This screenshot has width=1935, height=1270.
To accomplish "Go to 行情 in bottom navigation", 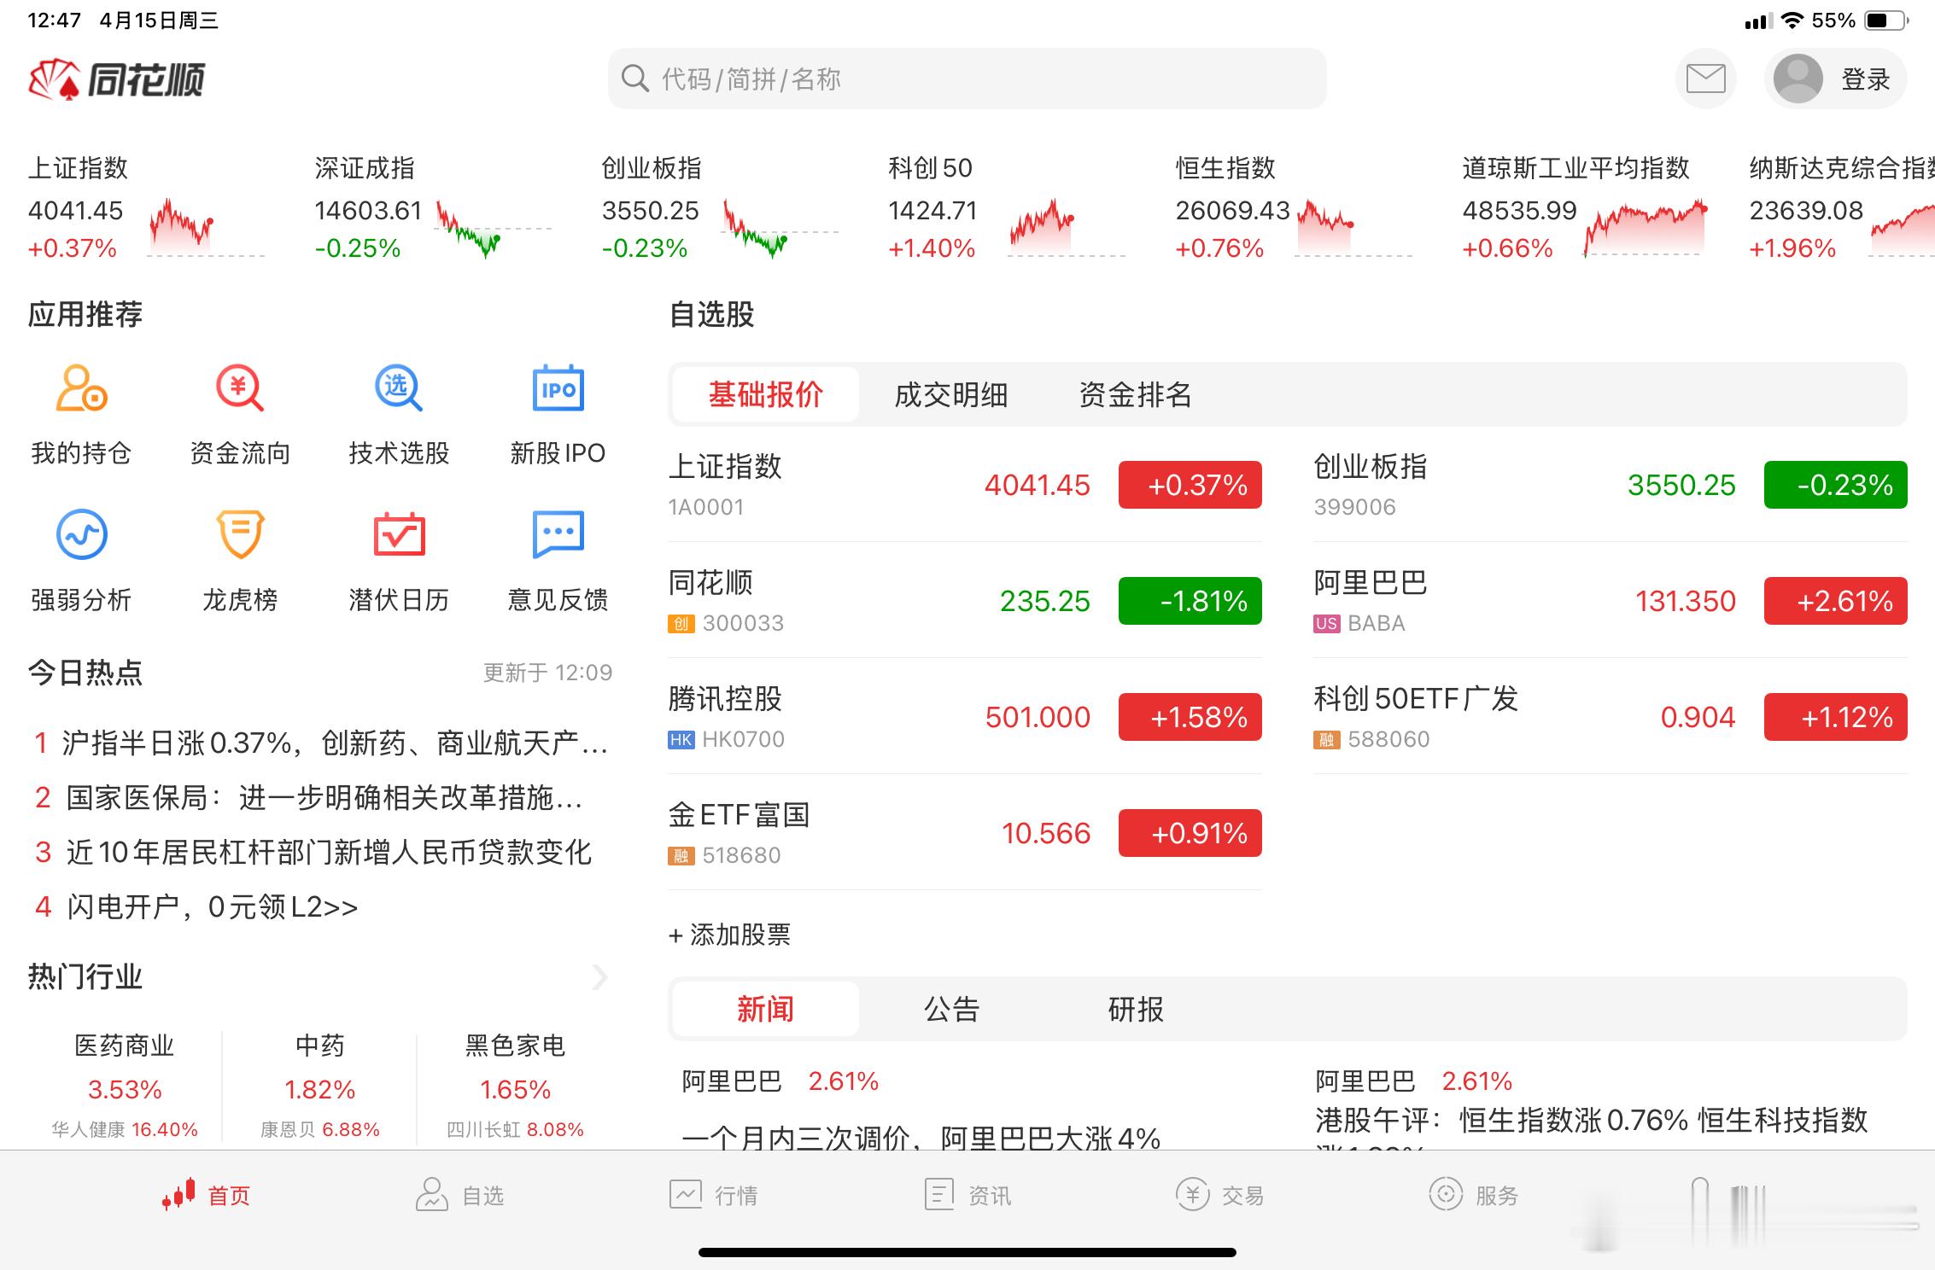I will tap(716, 1195).
